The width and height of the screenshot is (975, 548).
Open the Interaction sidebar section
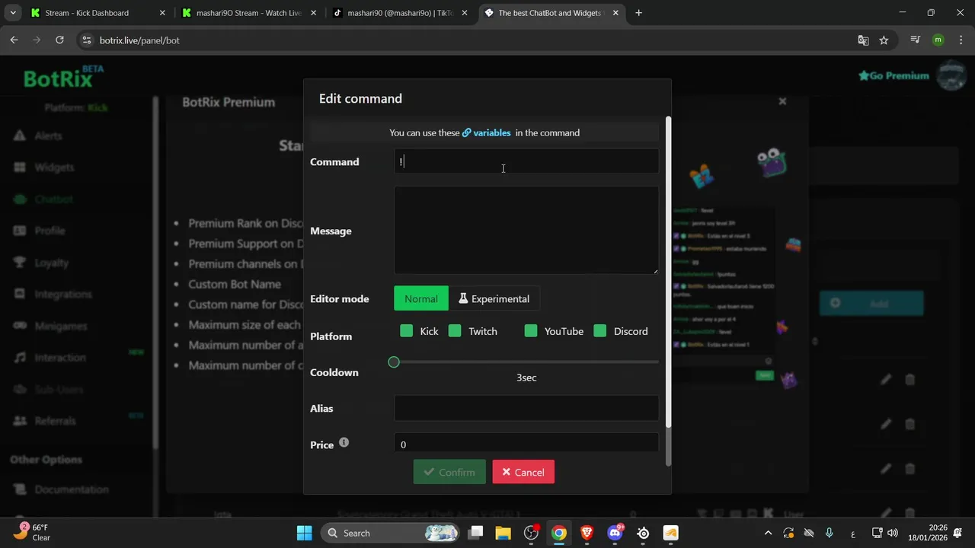59,358
